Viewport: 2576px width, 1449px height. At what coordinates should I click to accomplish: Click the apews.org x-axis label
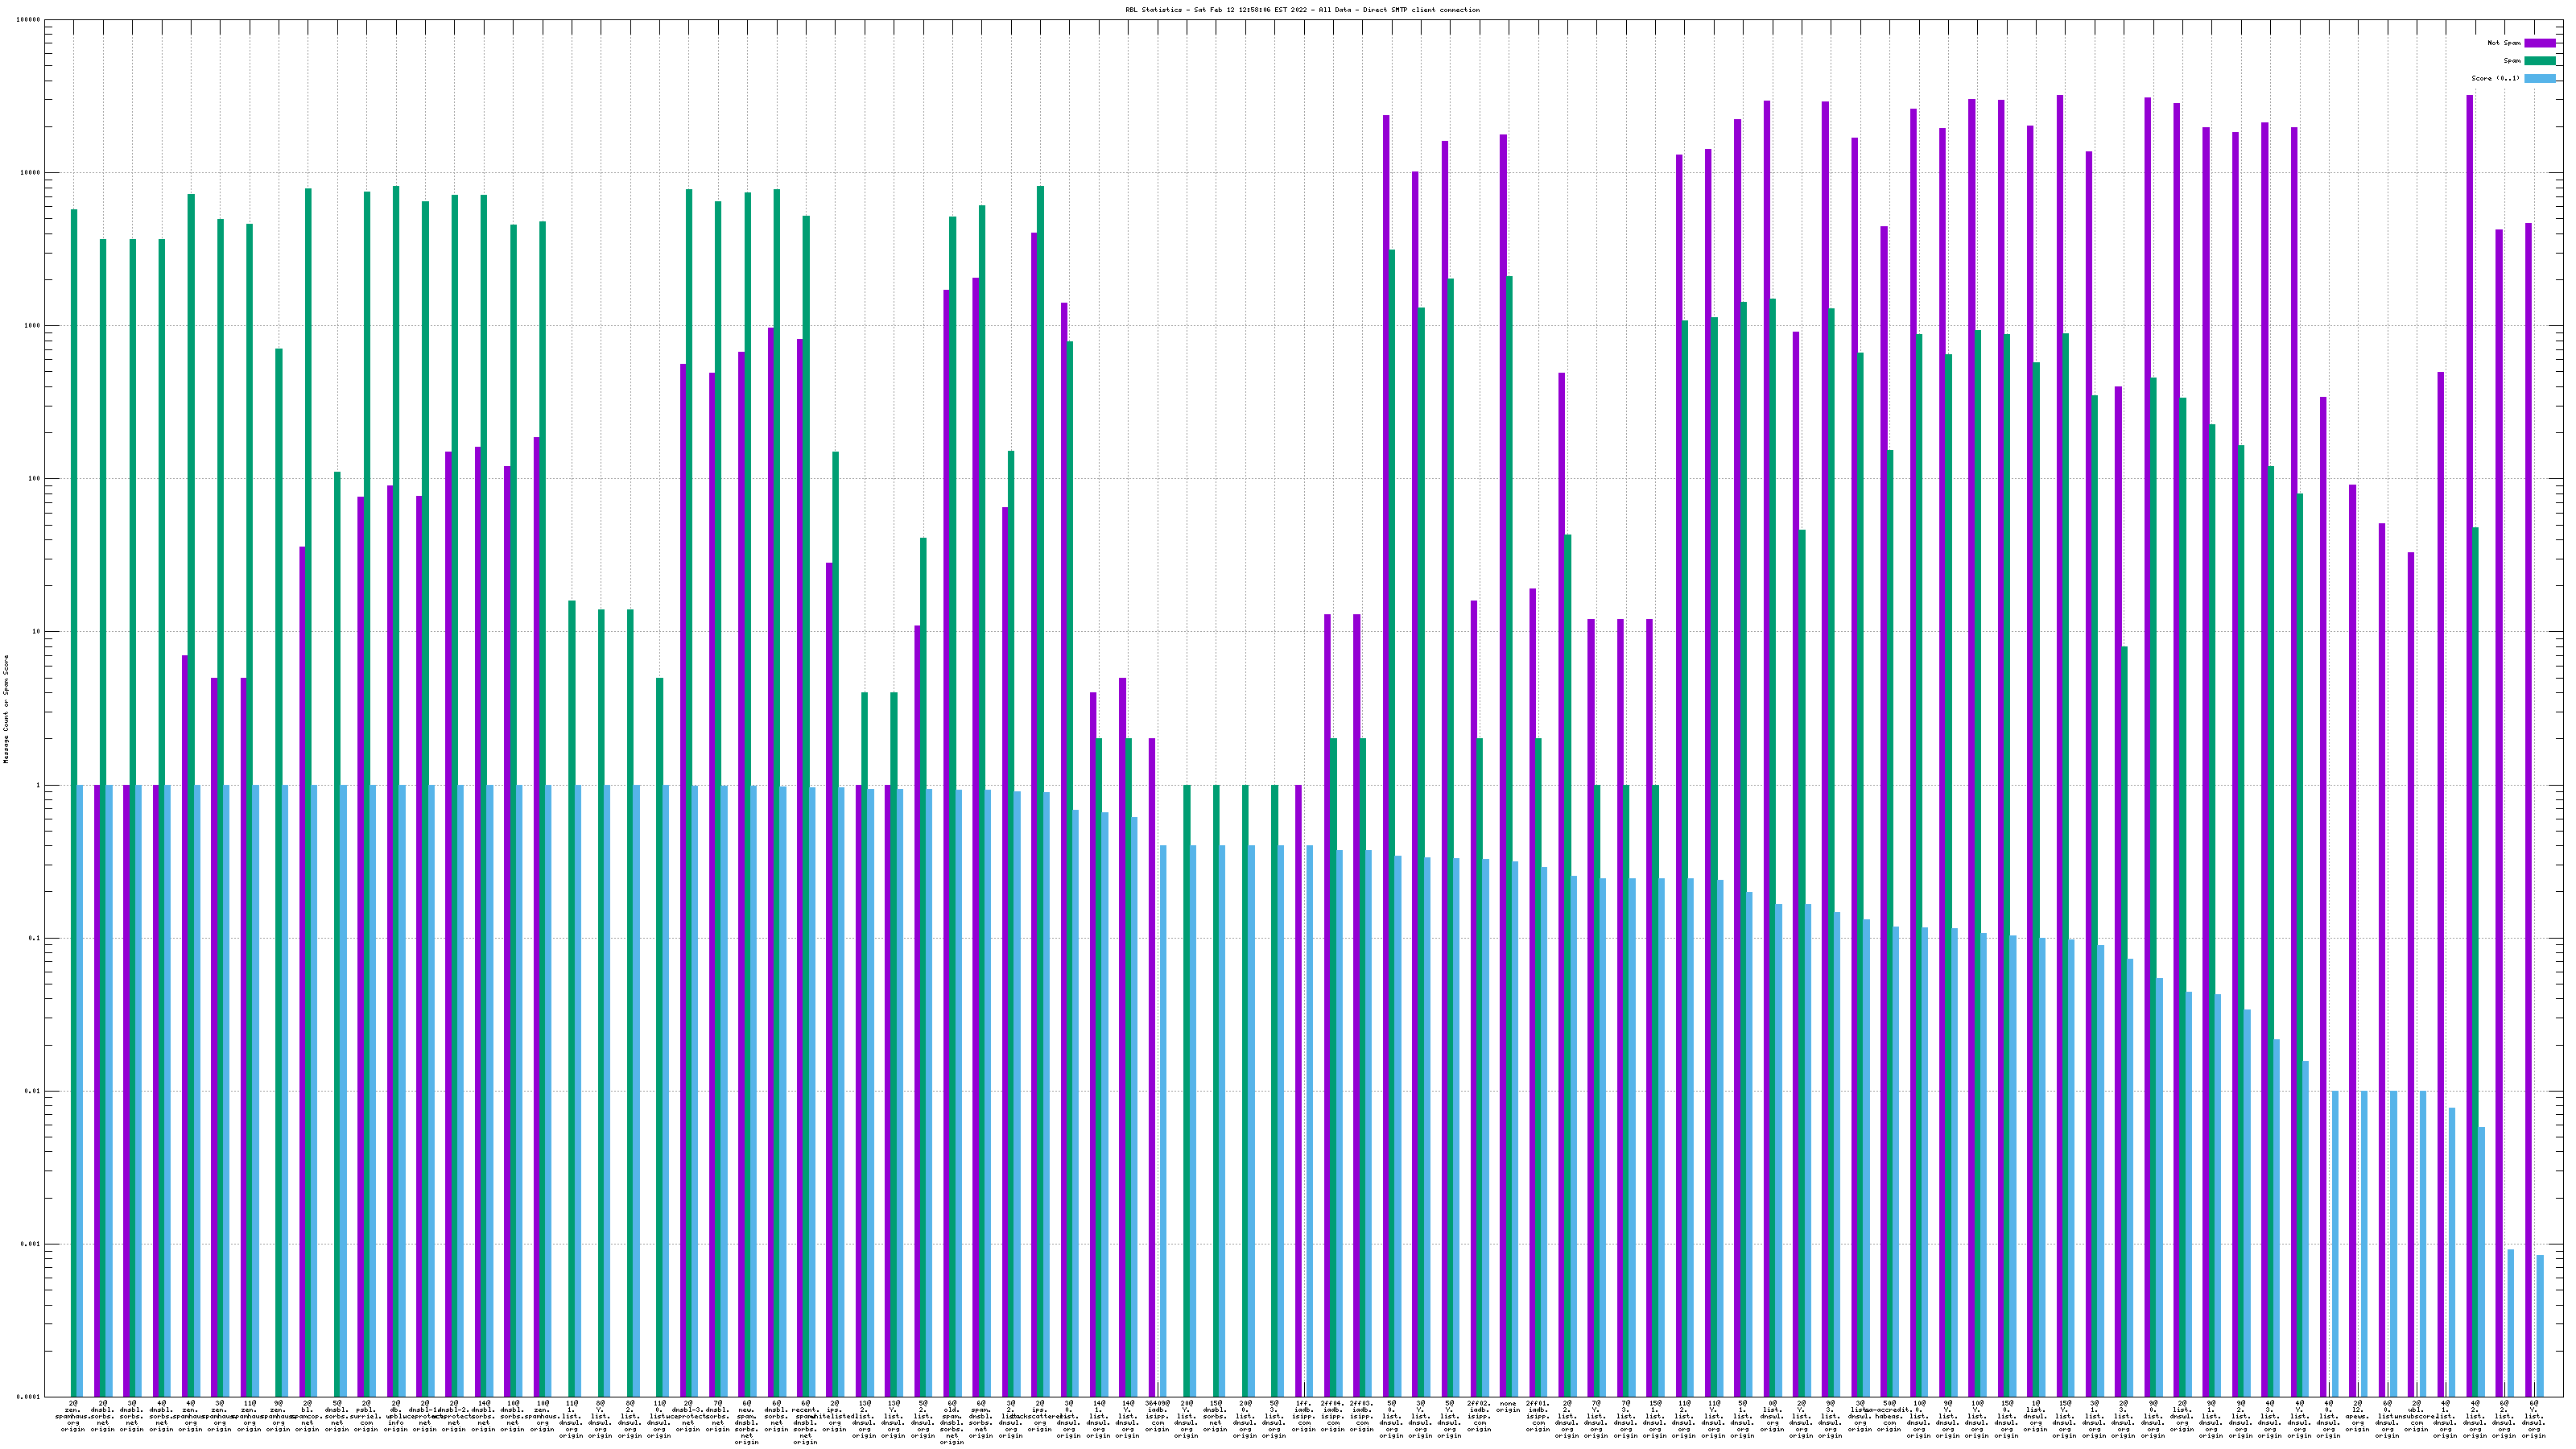[x=2357, y=1417]
